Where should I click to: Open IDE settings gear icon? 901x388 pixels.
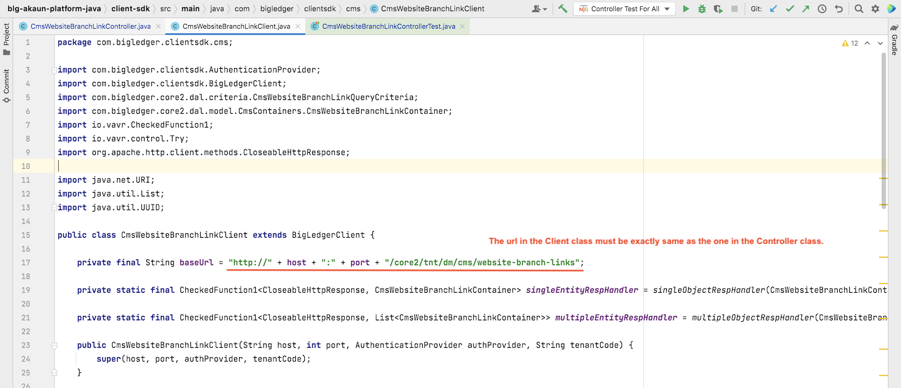point(875,9)
